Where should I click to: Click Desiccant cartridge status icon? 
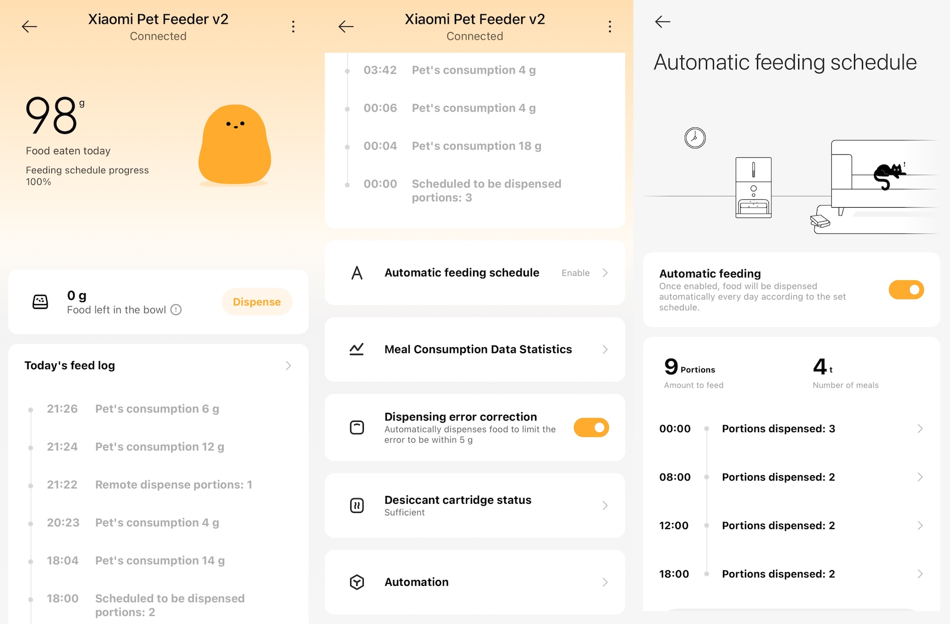(x=357, y=505)
